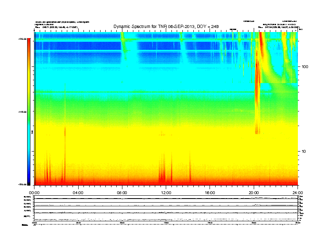Select the -145.00 color scale label
This screenshot has width=321, height=248.
(22, 112)
